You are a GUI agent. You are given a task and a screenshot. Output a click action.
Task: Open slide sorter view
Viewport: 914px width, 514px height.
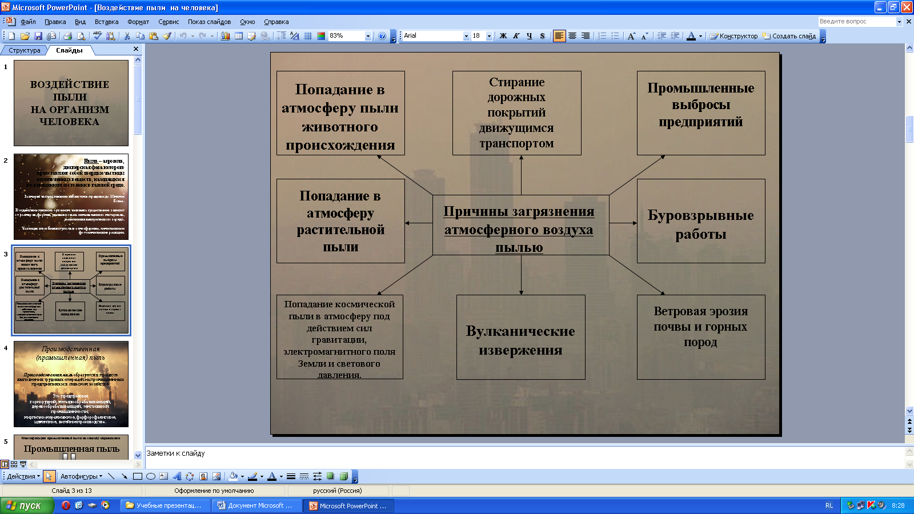[14, 464]
